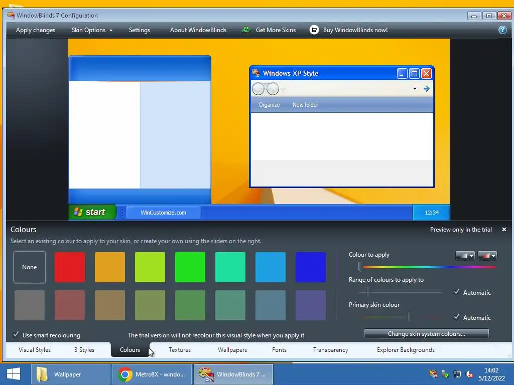Screen dimensions: 514x385
Task: Close the Colours panel with the X
Action: tap(504, 230)
